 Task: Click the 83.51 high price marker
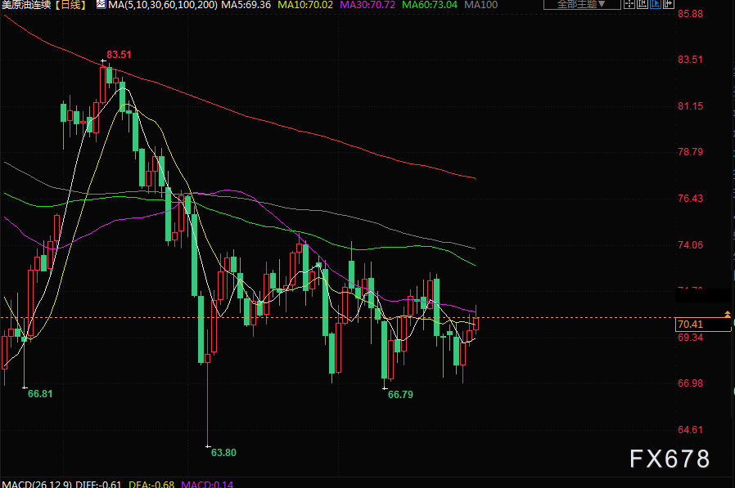[x=119, y=55]
